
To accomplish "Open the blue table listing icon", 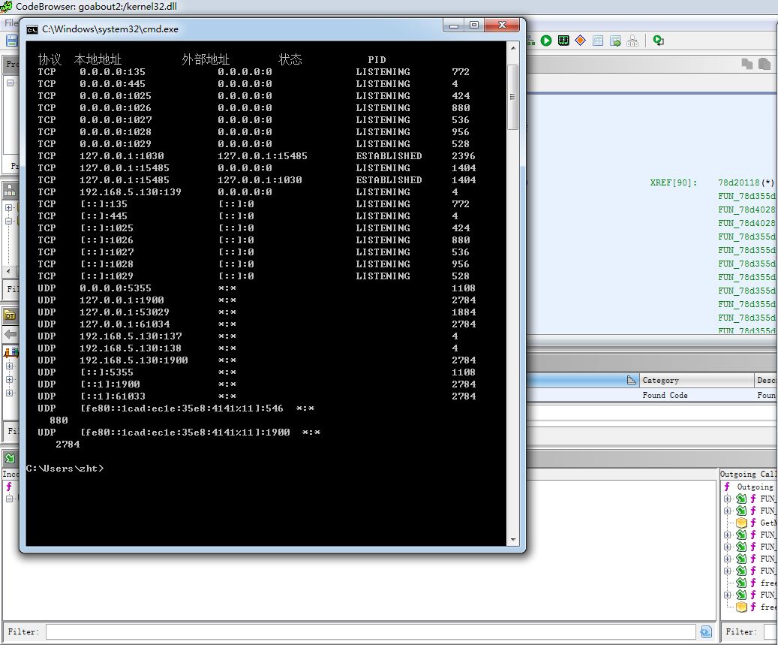I will [598, 41].
